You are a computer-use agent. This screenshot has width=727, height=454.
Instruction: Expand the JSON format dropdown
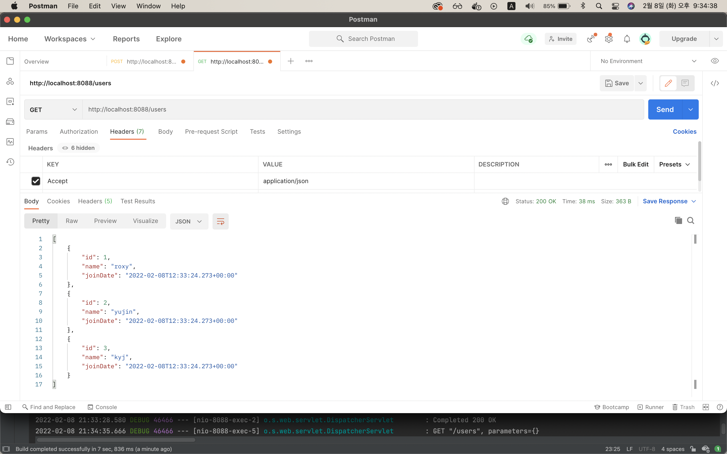coord(189,222)
